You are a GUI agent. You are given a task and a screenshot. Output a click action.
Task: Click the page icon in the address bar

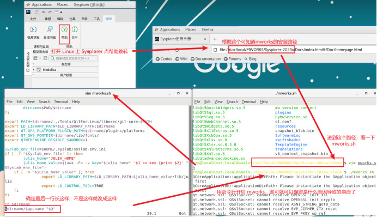pyautogui.click(x=215, y=50)
